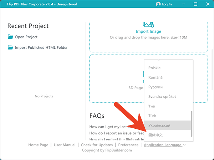Open FAQ 'How do I report an issue'

(x=117, y=133)
